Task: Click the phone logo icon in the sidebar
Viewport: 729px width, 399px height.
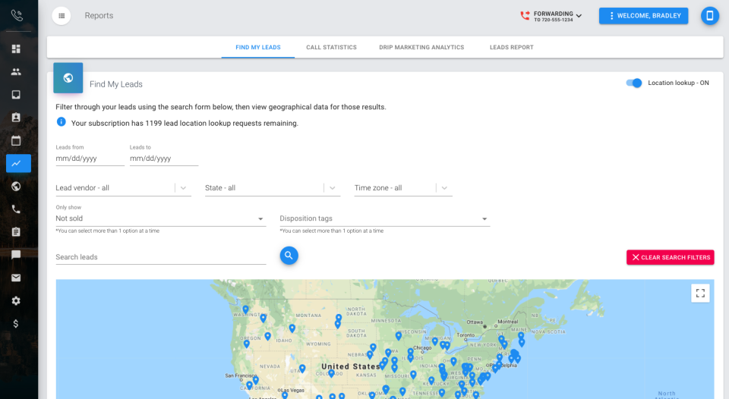Action: [17, 15]
